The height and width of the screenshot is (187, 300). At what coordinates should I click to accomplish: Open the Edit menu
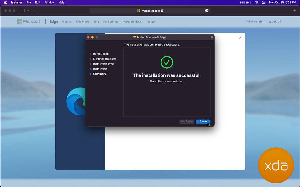pyautogui.click(x=38, y=2)
